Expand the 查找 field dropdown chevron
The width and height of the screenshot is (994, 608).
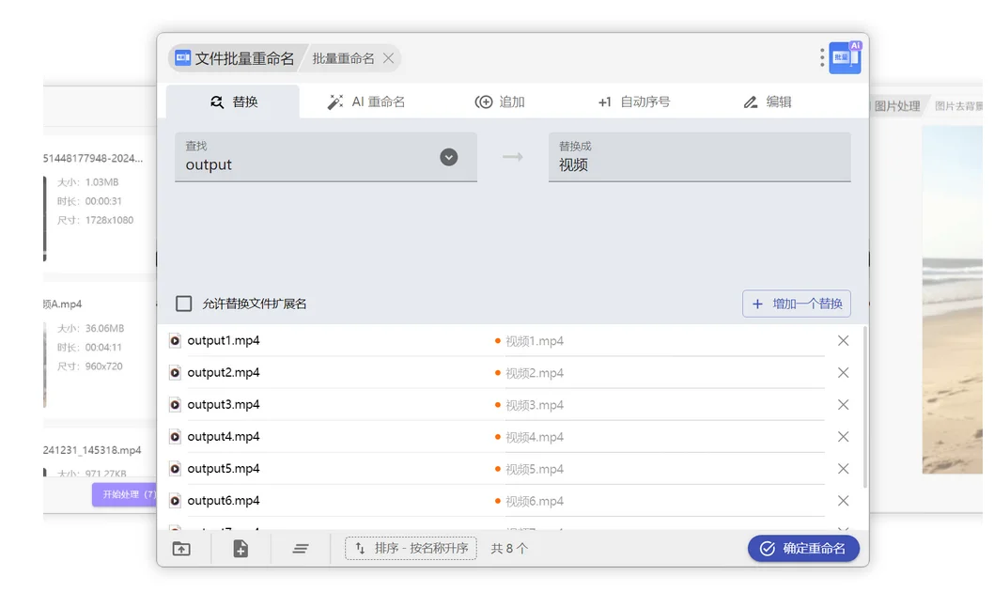(x=449, y=157)
